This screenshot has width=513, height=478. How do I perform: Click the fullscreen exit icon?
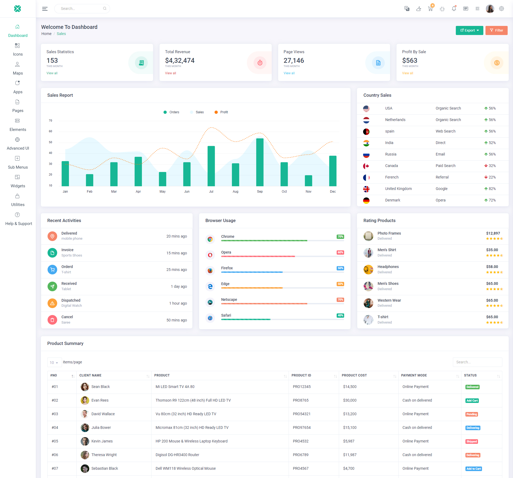(x=442, y=9)
